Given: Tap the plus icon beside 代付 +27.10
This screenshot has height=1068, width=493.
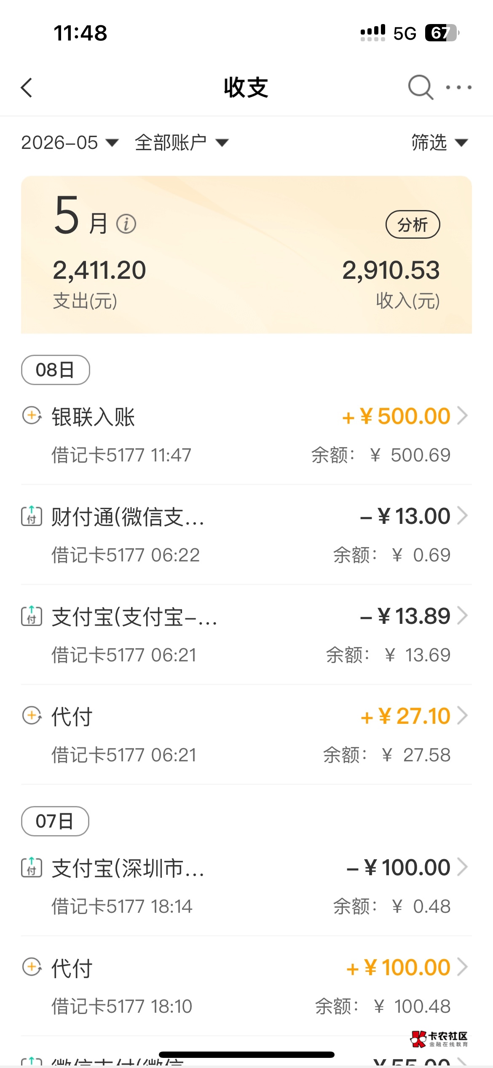Looking at the screenshot, I should [x=32, y=716].
